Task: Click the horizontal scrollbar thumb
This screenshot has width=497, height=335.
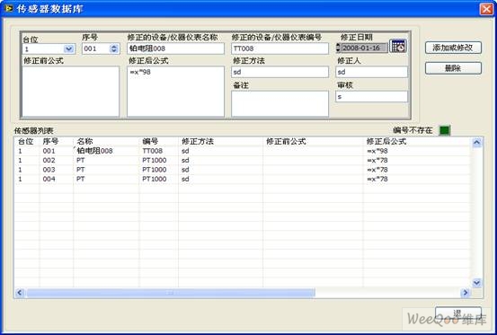Action: 171,293
